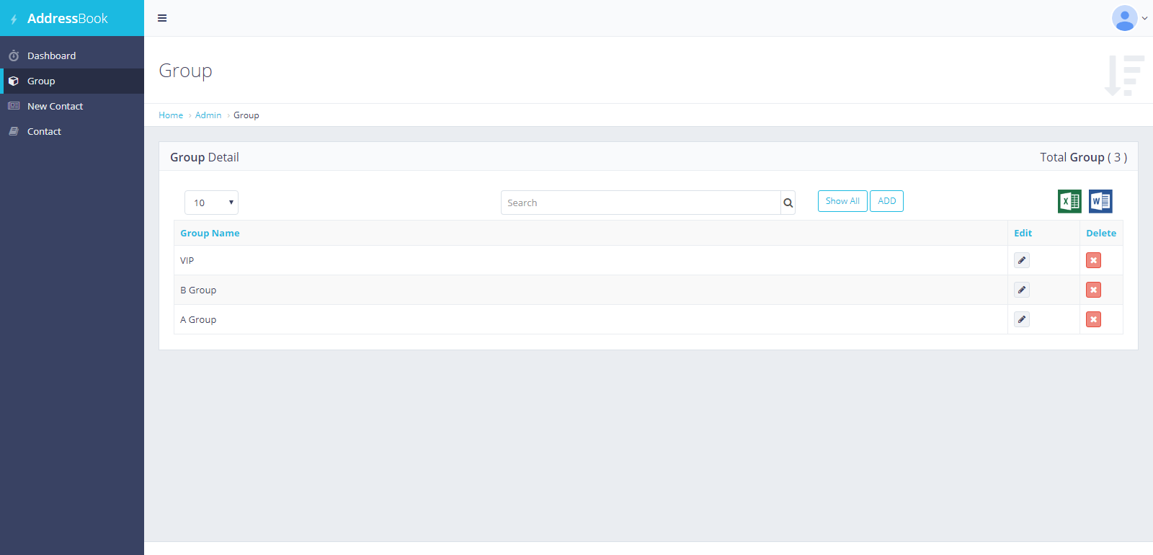This screenshot has width=1153, height=555.
Task: Open Contact page from sidebar
Action: tap(44, 131)
